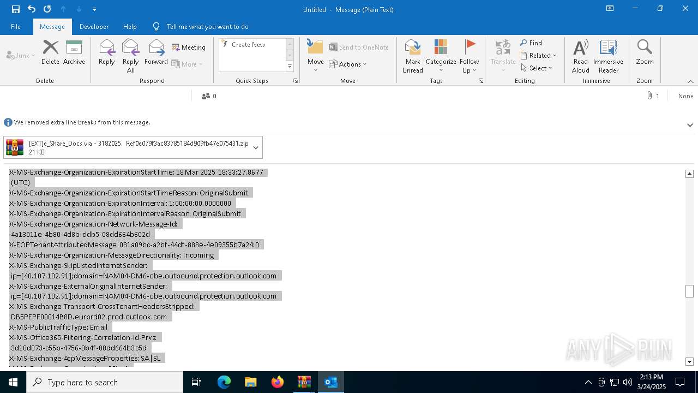
Task: Launch Microsoft Edge from taskbar
Action: point(224,382)
